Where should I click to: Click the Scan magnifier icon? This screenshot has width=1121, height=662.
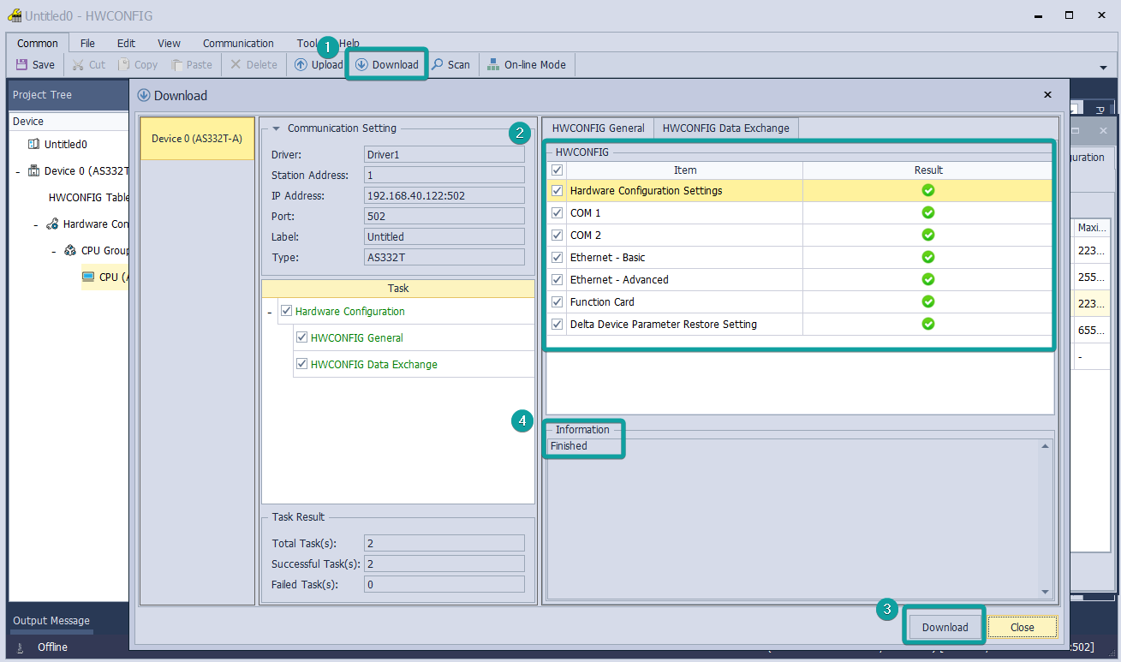coord(438,65)
